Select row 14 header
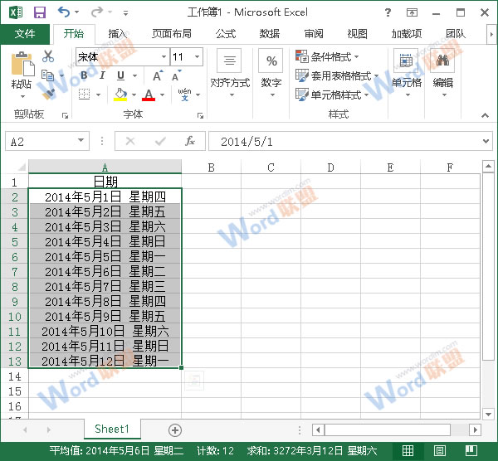498x461 pixels. coord(15,376)
